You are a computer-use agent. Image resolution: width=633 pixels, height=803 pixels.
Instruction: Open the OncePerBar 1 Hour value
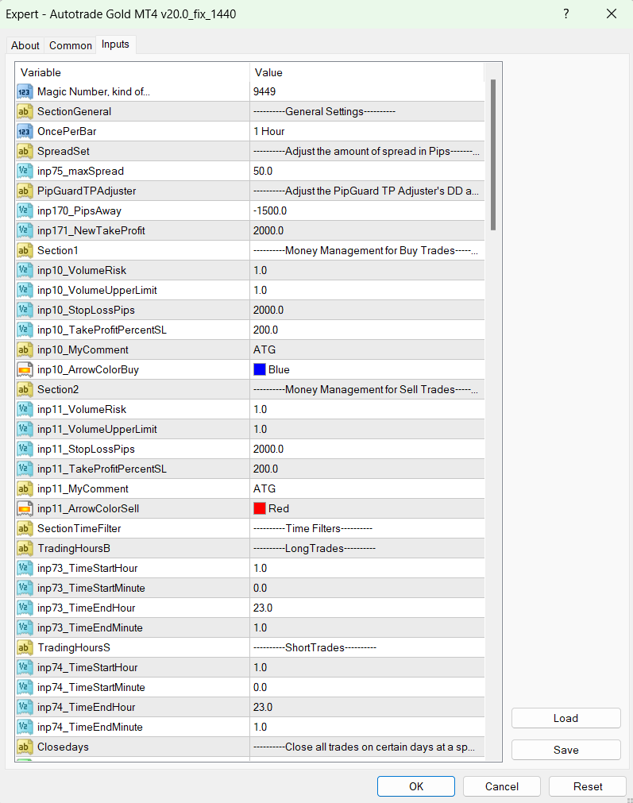(x=365, y=132)
